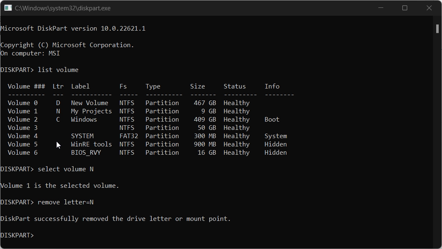This screenshot has height=249, width=442.
Task: Click 'Volume 5' row label
Action: coord(23,144)
